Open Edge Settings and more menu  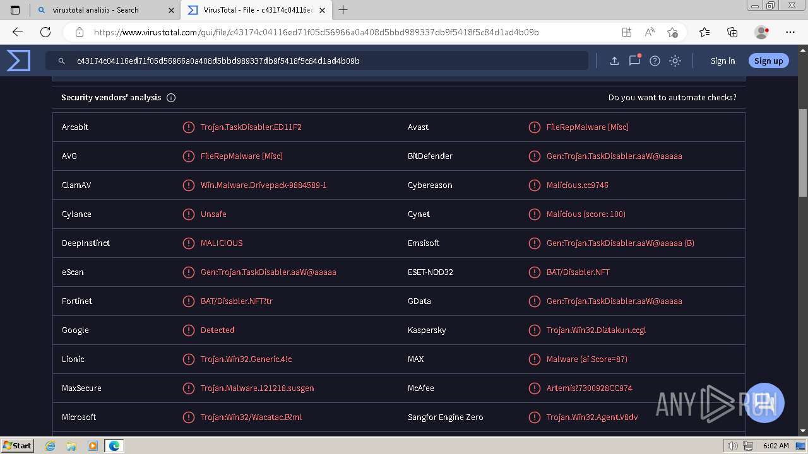tap(790, 32)
